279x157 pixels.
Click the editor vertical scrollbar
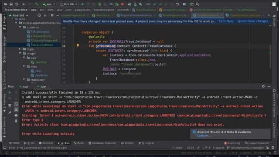270,57
